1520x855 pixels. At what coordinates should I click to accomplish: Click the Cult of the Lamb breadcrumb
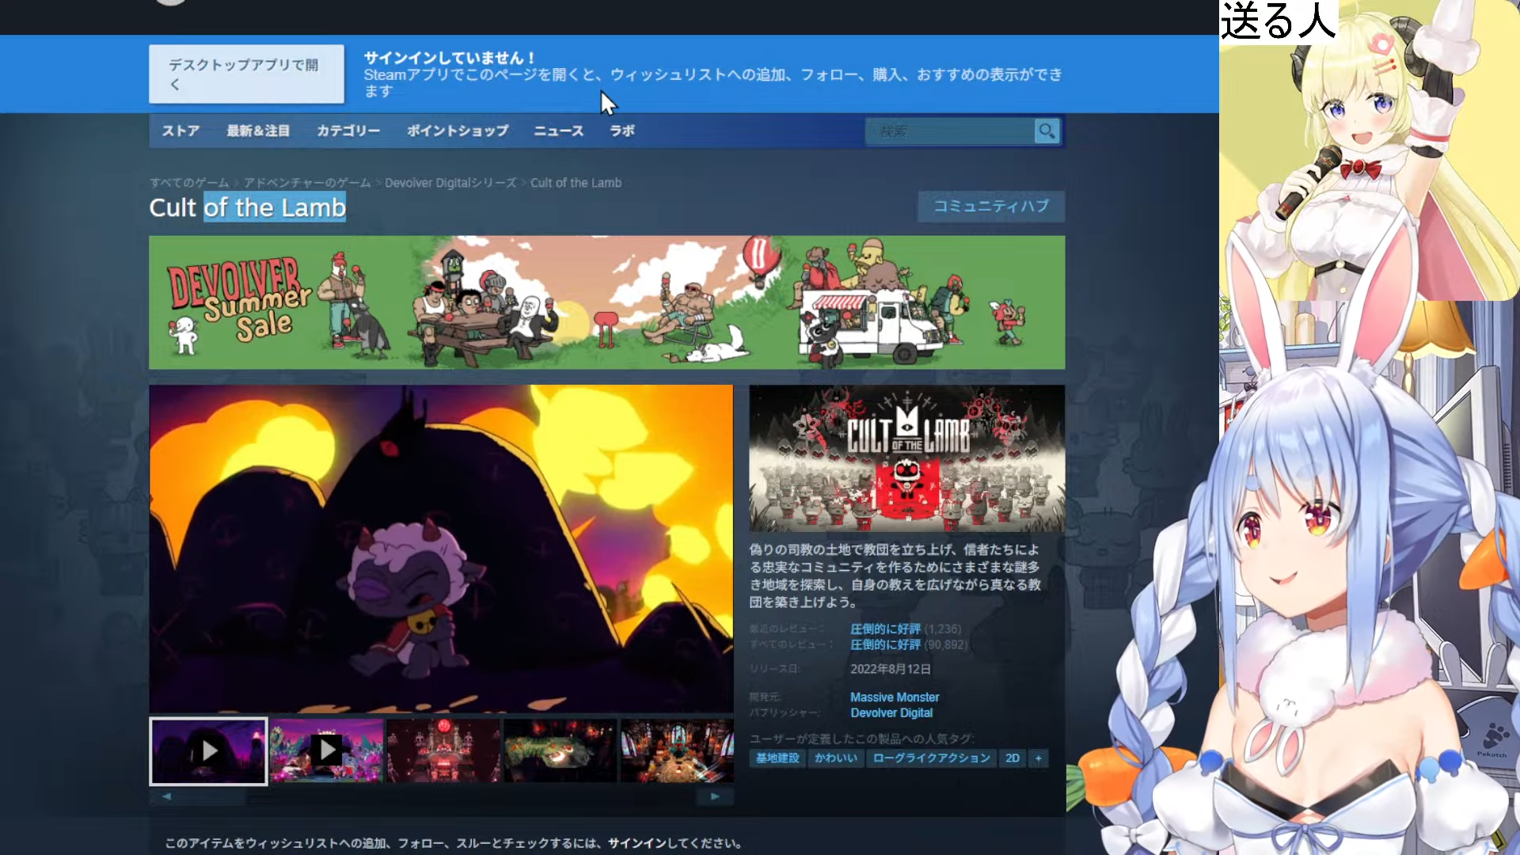pos(576,183)
